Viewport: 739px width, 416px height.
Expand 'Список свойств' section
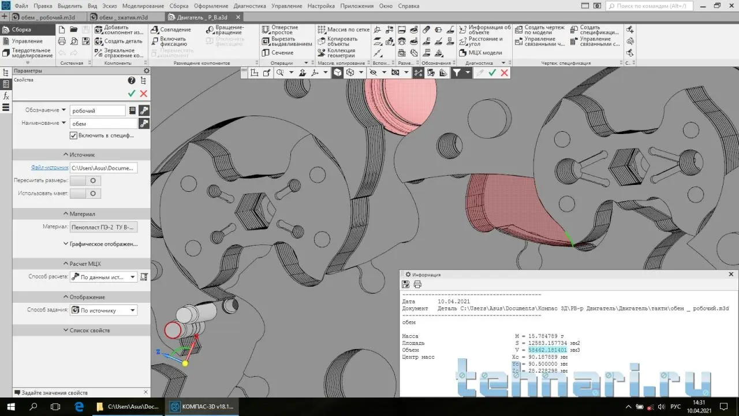tap(87, 330)
